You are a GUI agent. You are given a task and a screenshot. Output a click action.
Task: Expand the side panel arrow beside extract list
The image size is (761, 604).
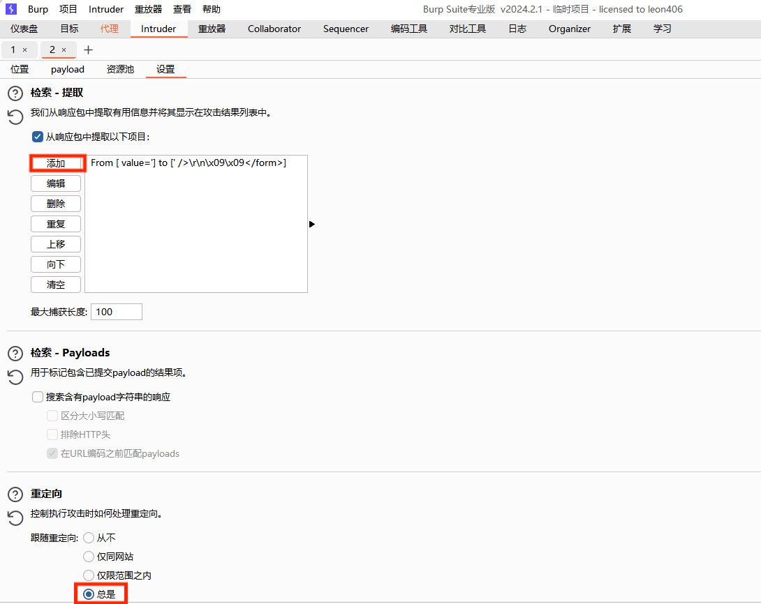[312, 224]
